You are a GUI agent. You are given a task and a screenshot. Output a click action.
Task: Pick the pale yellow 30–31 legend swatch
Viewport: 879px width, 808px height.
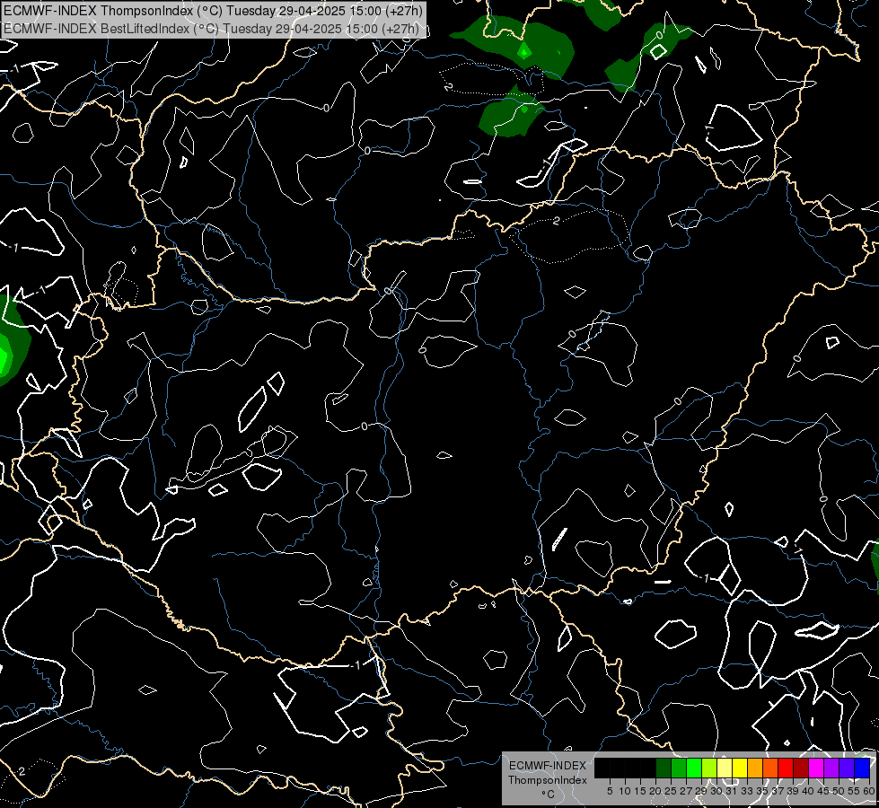[x=725, y=768]
